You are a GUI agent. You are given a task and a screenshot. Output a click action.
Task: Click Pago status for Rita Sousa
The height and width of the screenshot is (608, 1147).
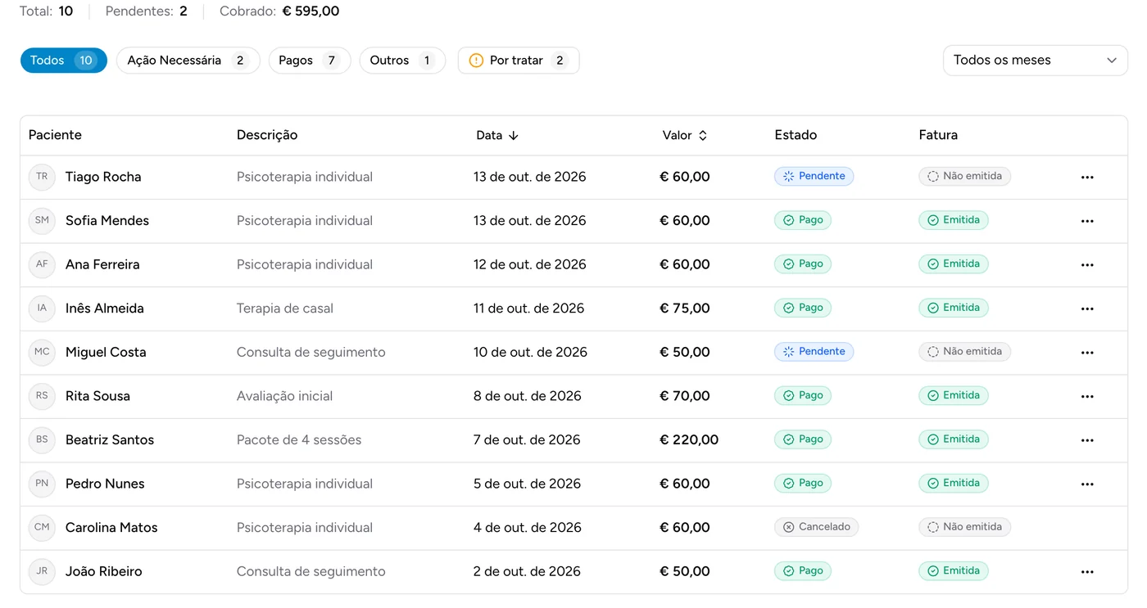803,395
